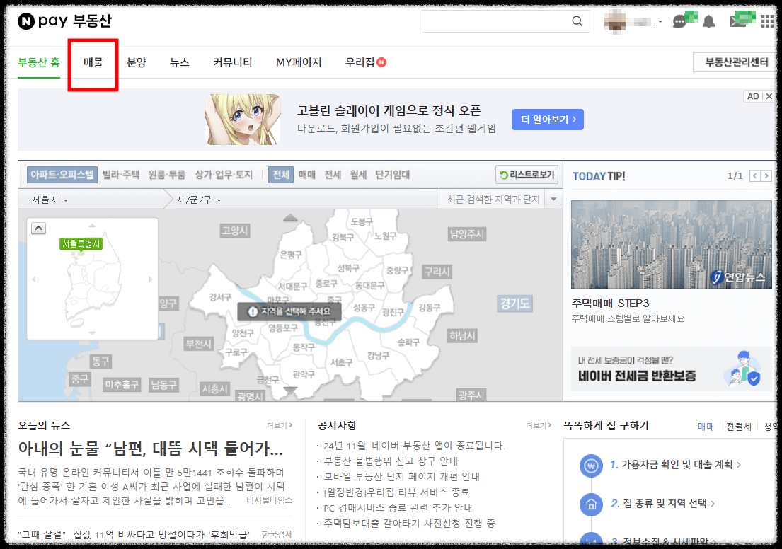Image resolution: width=782 pixels, height=549 pixels.
Task: Open the 분양 tab
Action: pyautogui.click(x=136, y=63)
